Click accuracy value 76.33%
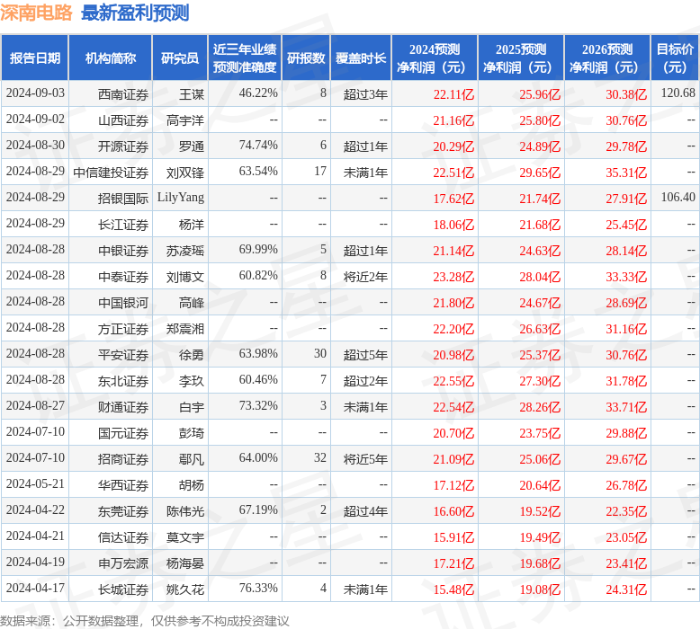The image size is (700, 629). (x=258, y=589)
